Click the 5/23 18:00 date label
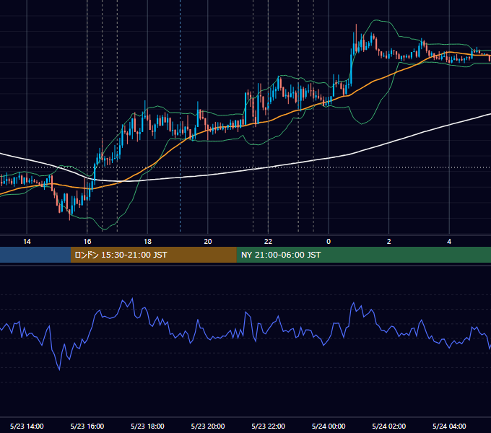Viewport: 491px width, 433px height. pos(147,426)
